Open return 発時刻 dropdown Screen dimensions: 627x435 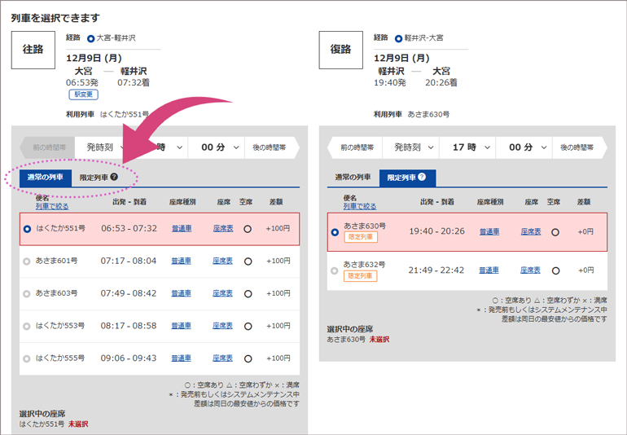(410, 147)
